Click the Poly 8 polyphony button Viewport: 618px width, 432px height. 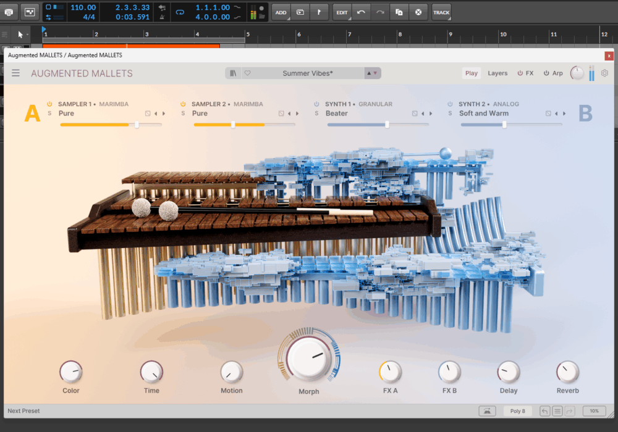517,411
